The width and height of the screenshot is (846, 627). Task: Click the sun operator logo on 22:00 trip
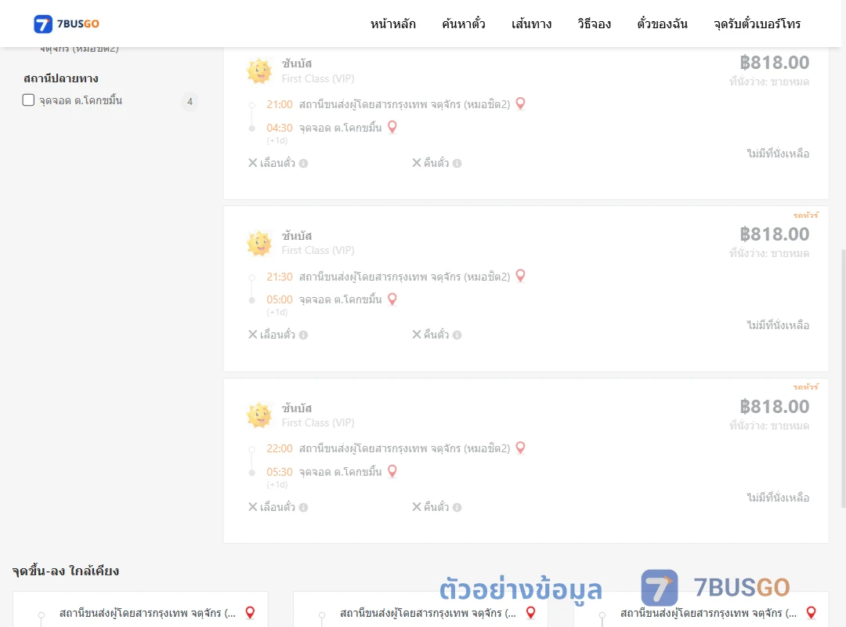click(259, 415)
